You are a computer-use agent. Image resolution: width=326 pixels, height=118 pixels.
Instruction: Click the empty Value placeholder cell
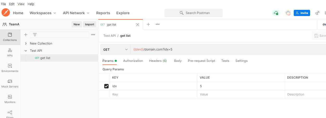click(241, 95)
